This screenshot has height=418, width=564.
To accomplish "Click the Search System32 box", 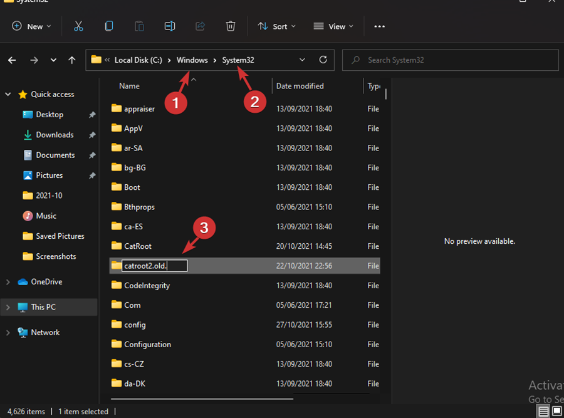I will tap(451, 60).
